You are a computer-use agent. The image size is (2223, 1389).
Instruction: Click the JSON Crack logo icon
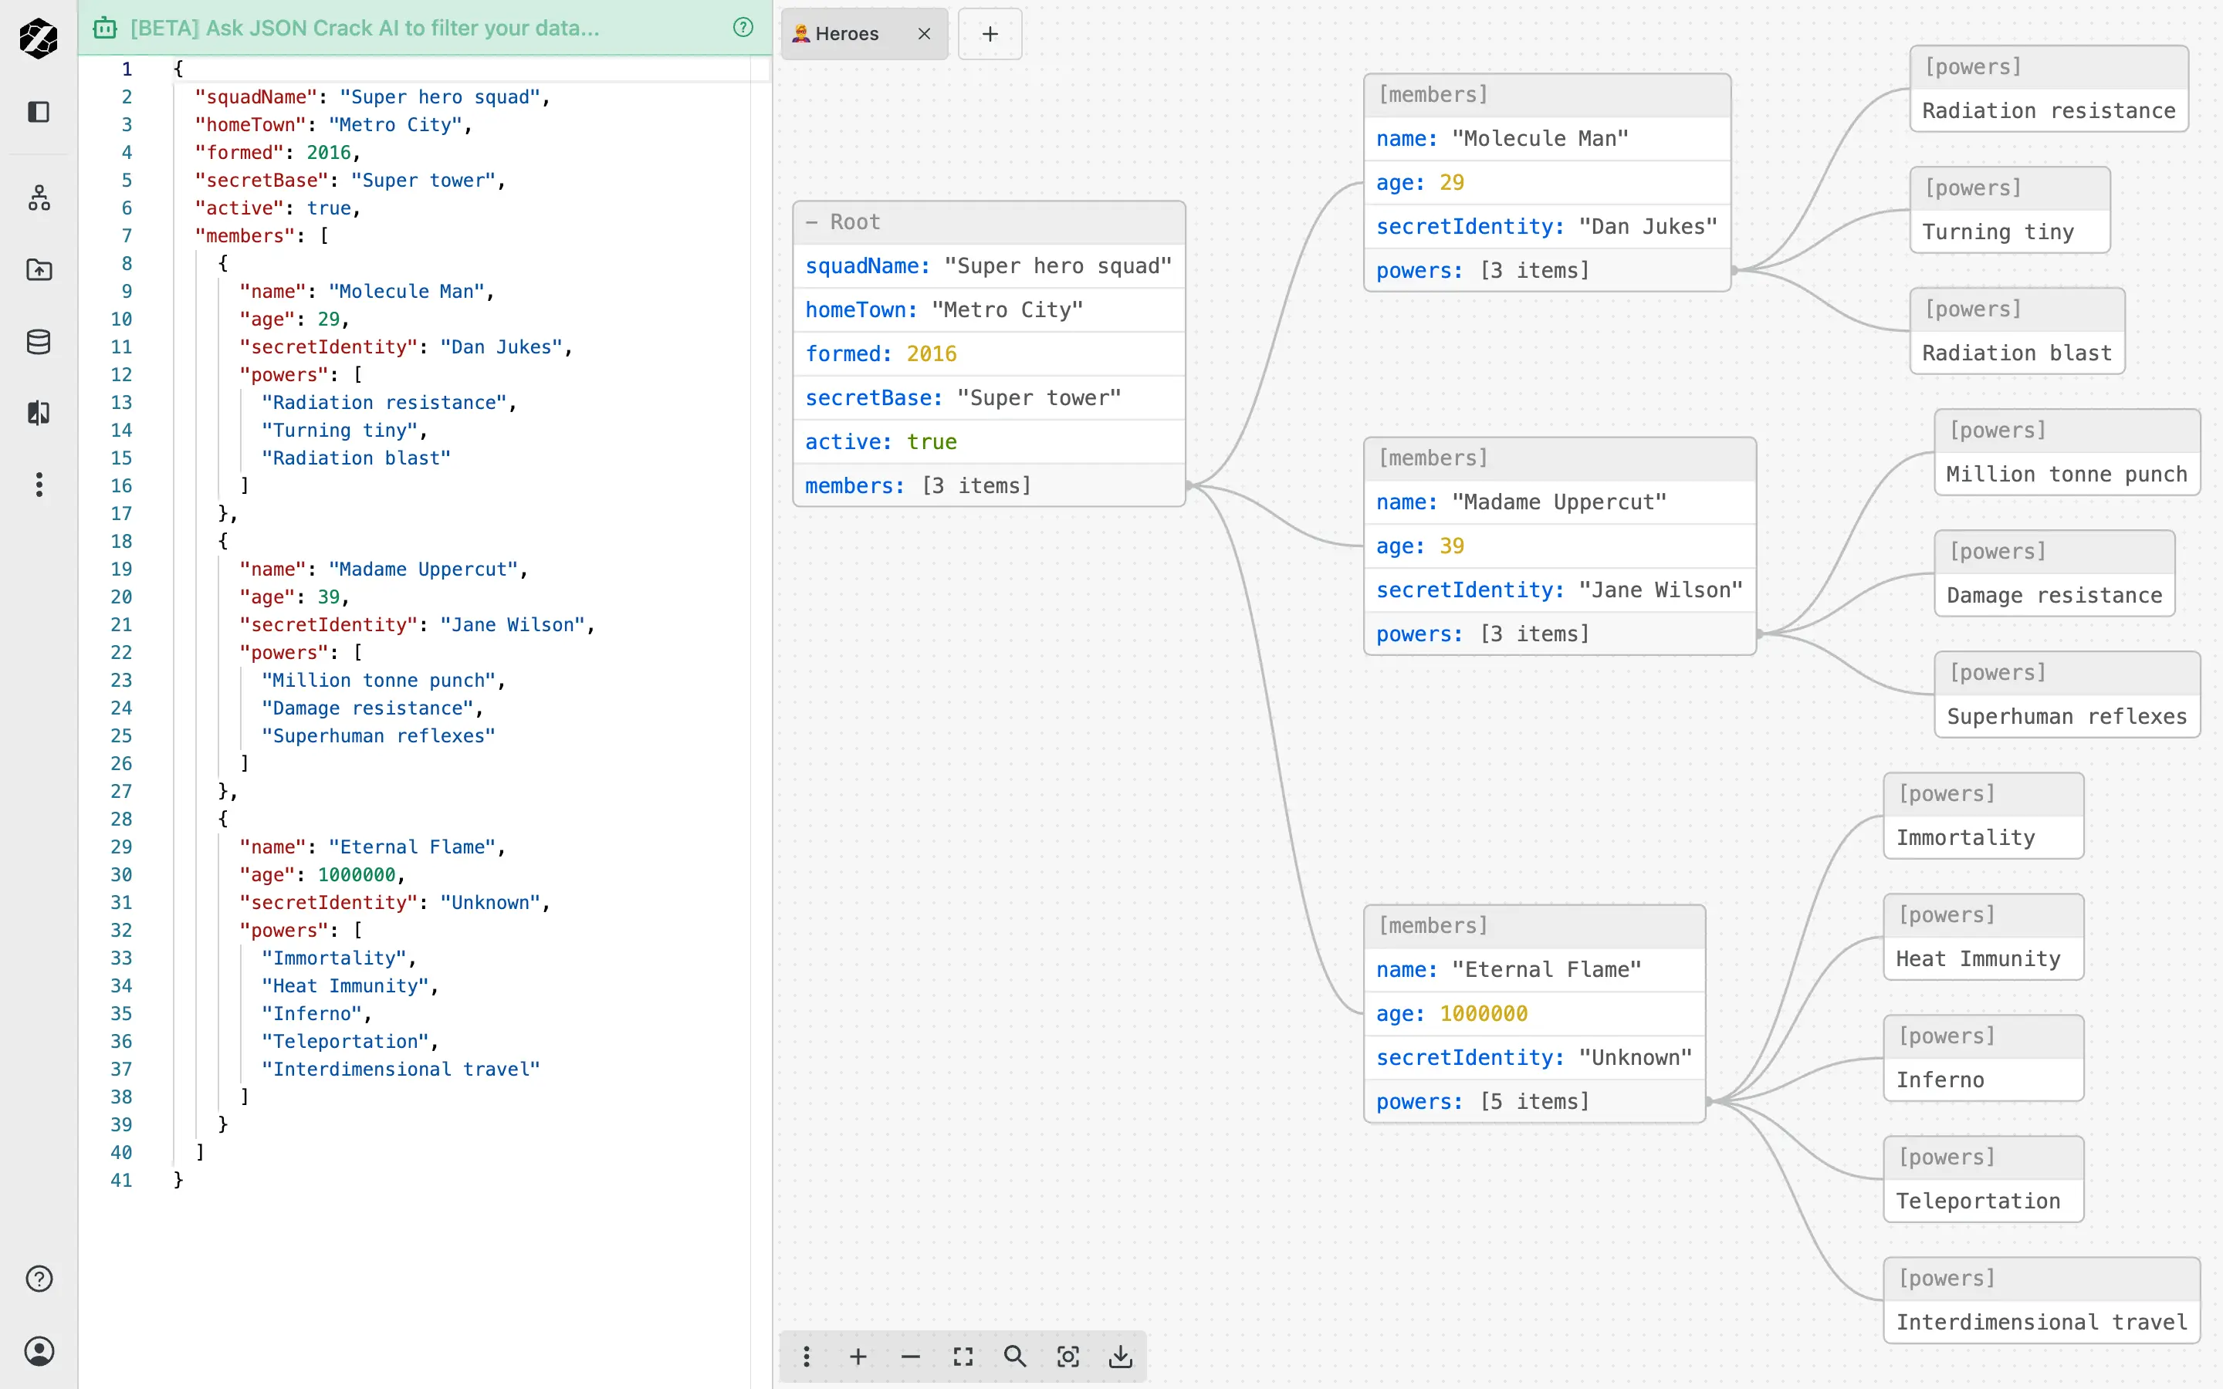tap(39, 38)
